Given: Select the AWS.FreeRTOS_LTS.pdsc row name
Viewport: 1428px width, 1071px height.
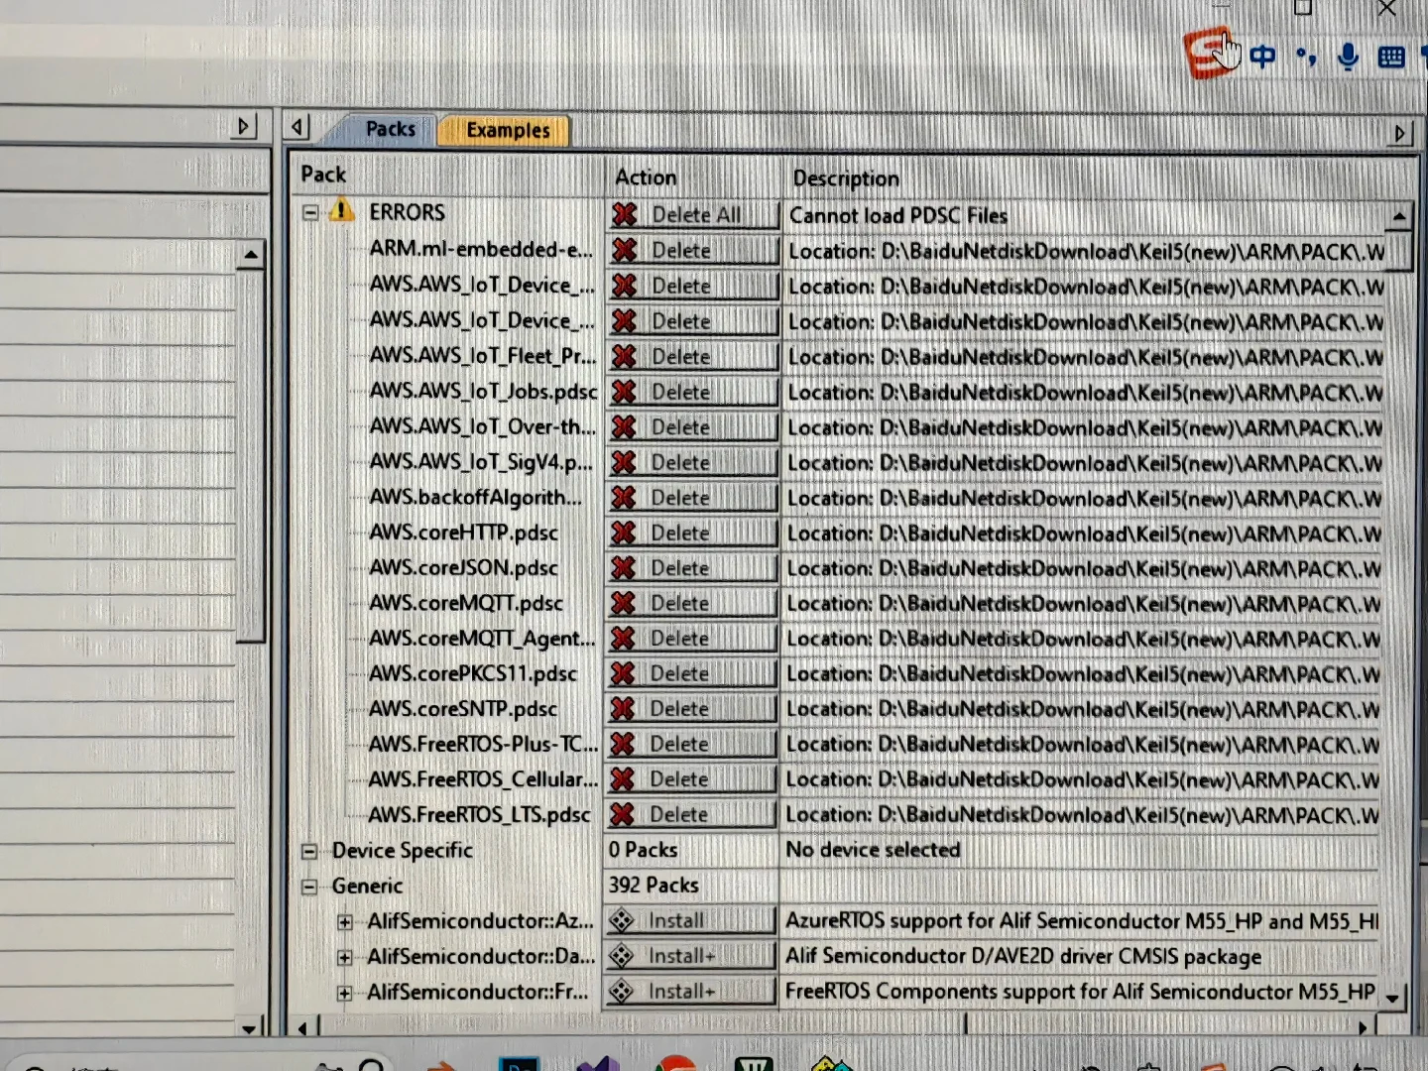Looking at the screenshot, I should pos(479,815).
